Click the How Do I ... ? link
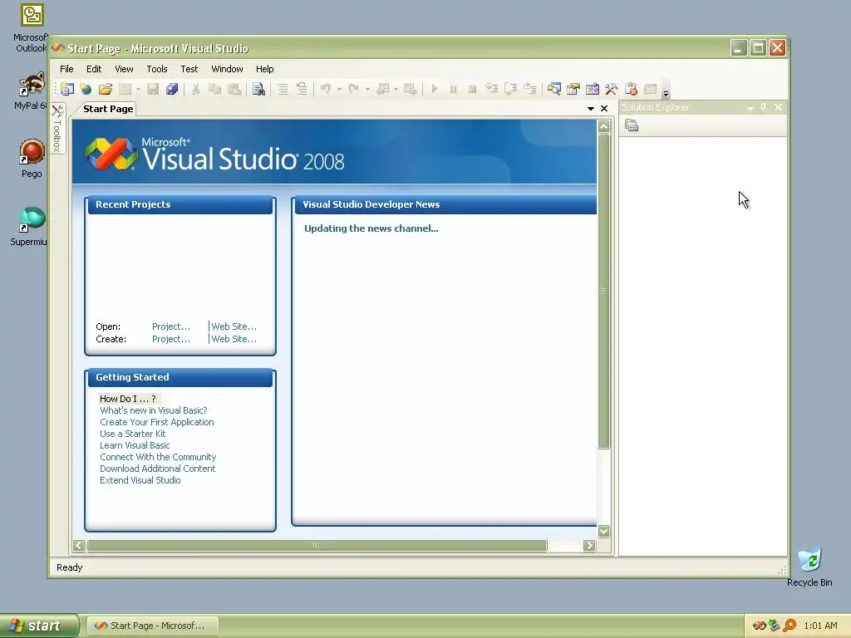851x638 pixels. 128,399
